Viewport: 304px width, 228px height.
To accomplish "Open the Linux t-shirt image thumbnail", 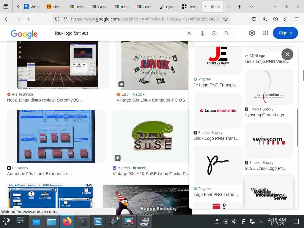I will [155, 66].
